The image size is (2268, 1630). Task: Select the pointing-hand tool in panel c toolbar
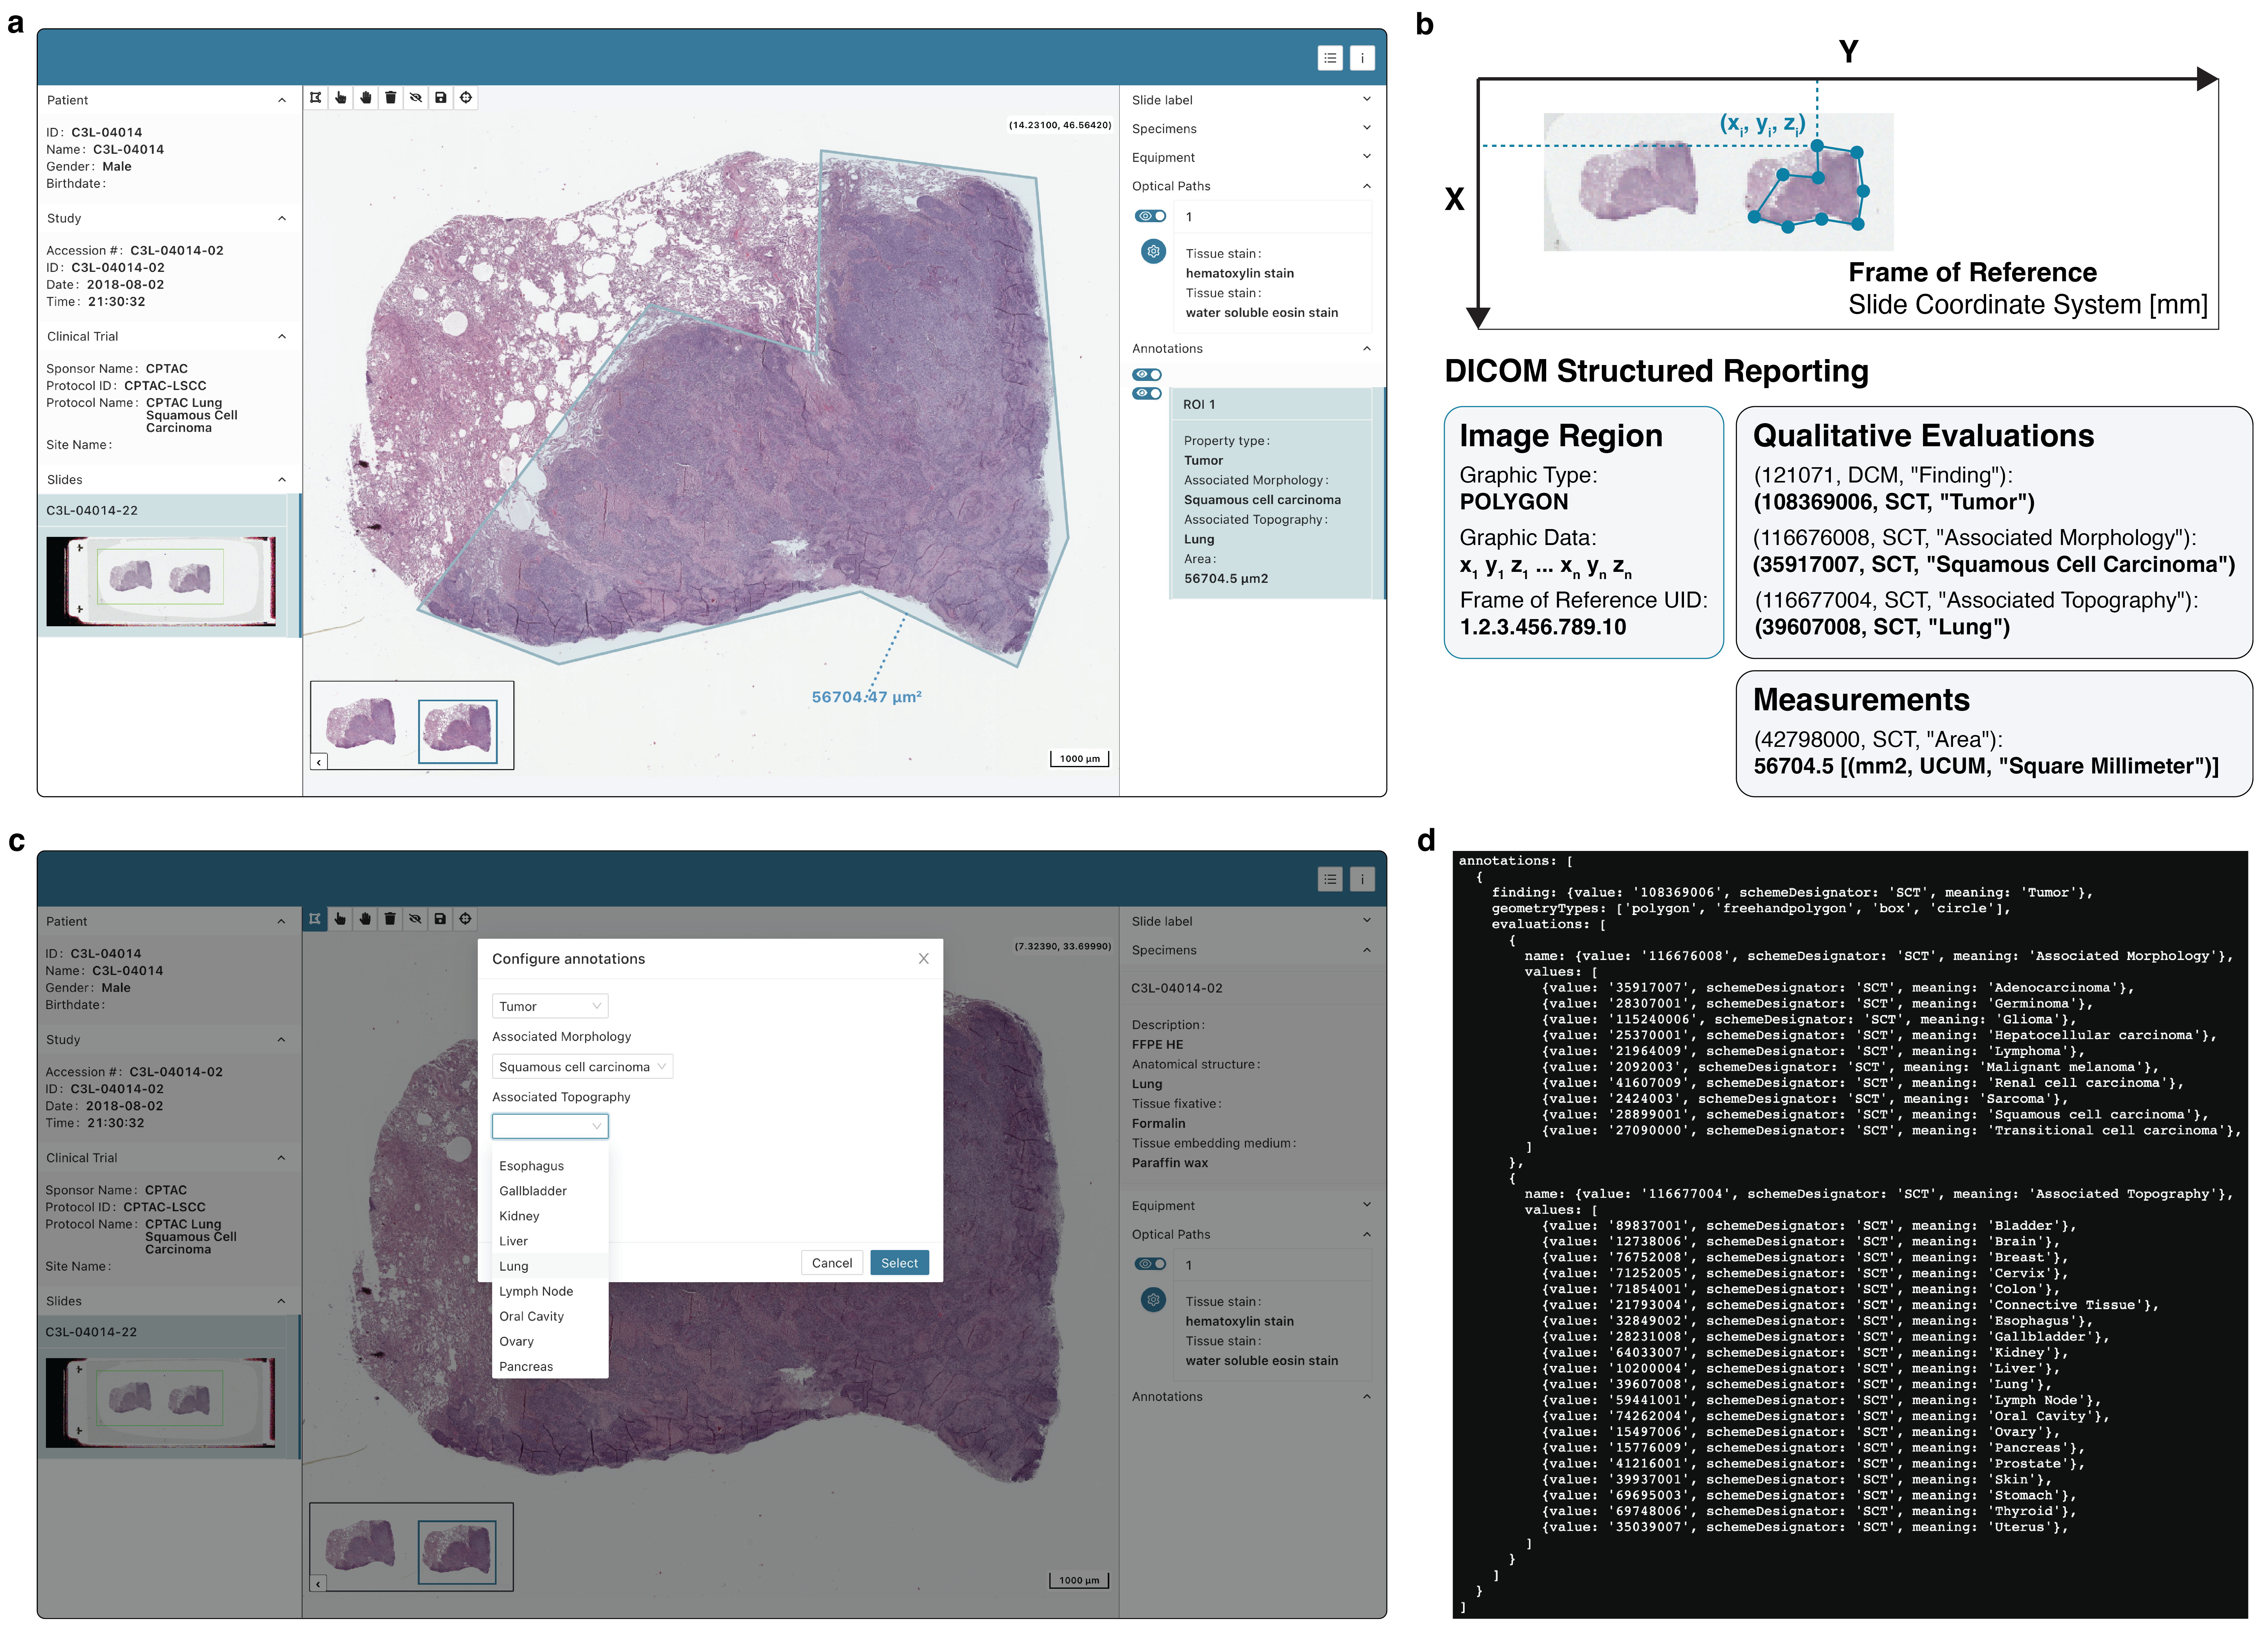click(x=340, y=919)
